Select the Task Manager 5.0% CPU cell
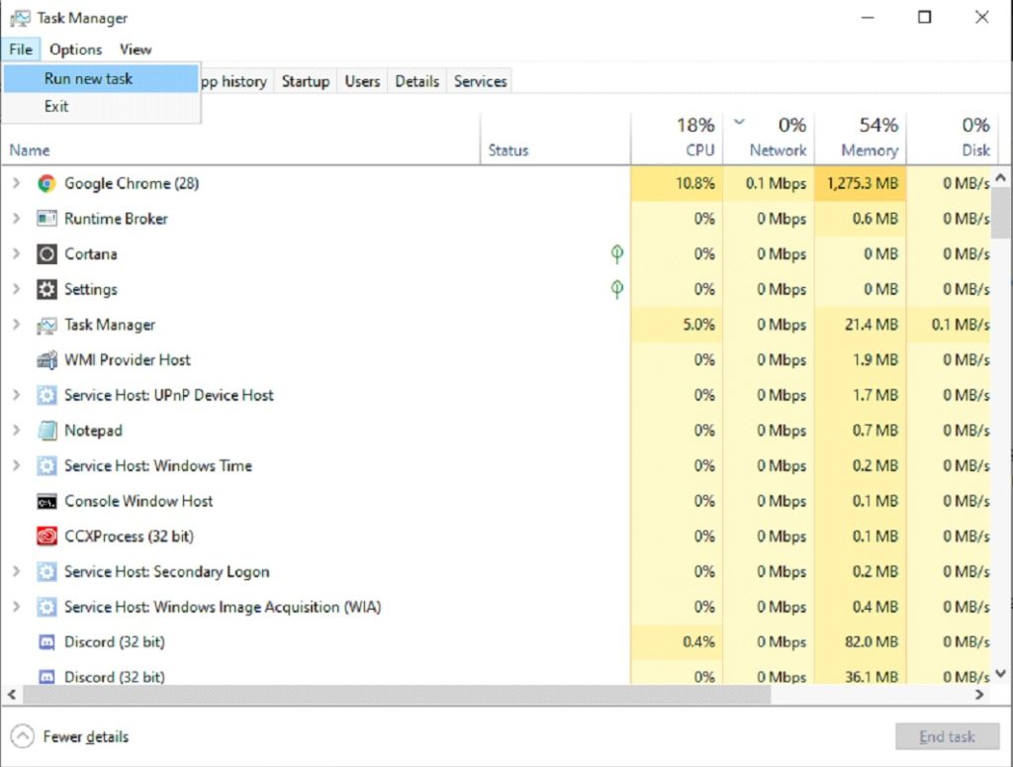The width and height of the screenshot is (1013, 767). [677, 325]
